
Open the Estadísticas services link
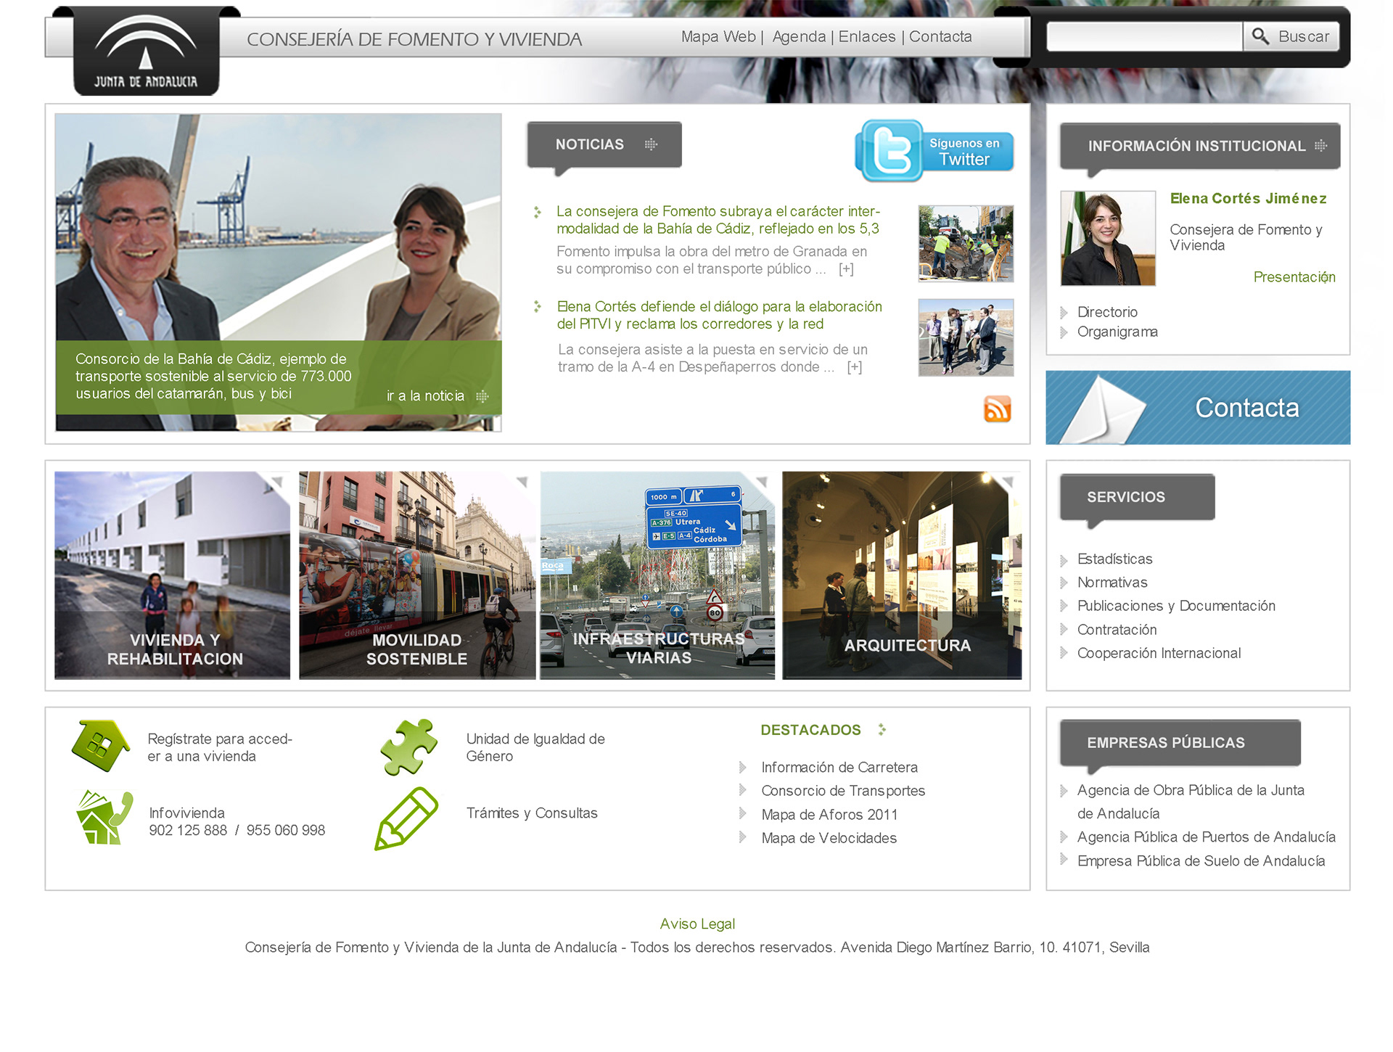point(1114,559)
